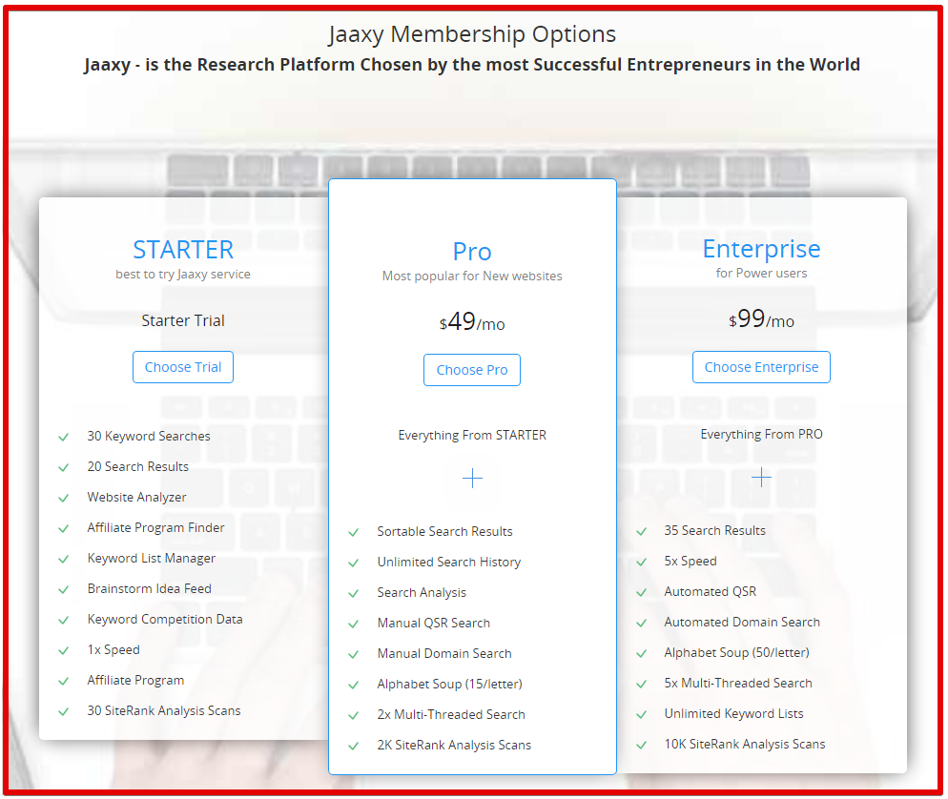The image size is (948, 799).
Task: Click checkmark beside Alphabet Soup (50/letter)
Action: coord(642,653)
